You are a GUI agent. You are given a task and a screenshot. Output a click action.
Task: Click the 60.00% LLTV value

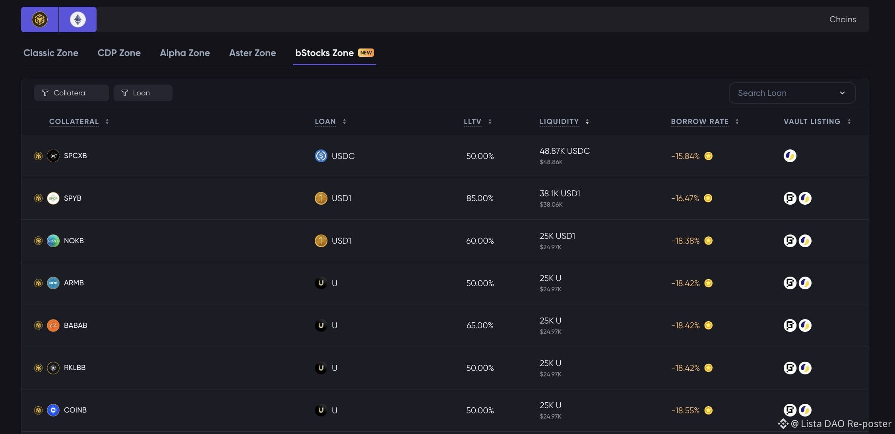[480, 241]
